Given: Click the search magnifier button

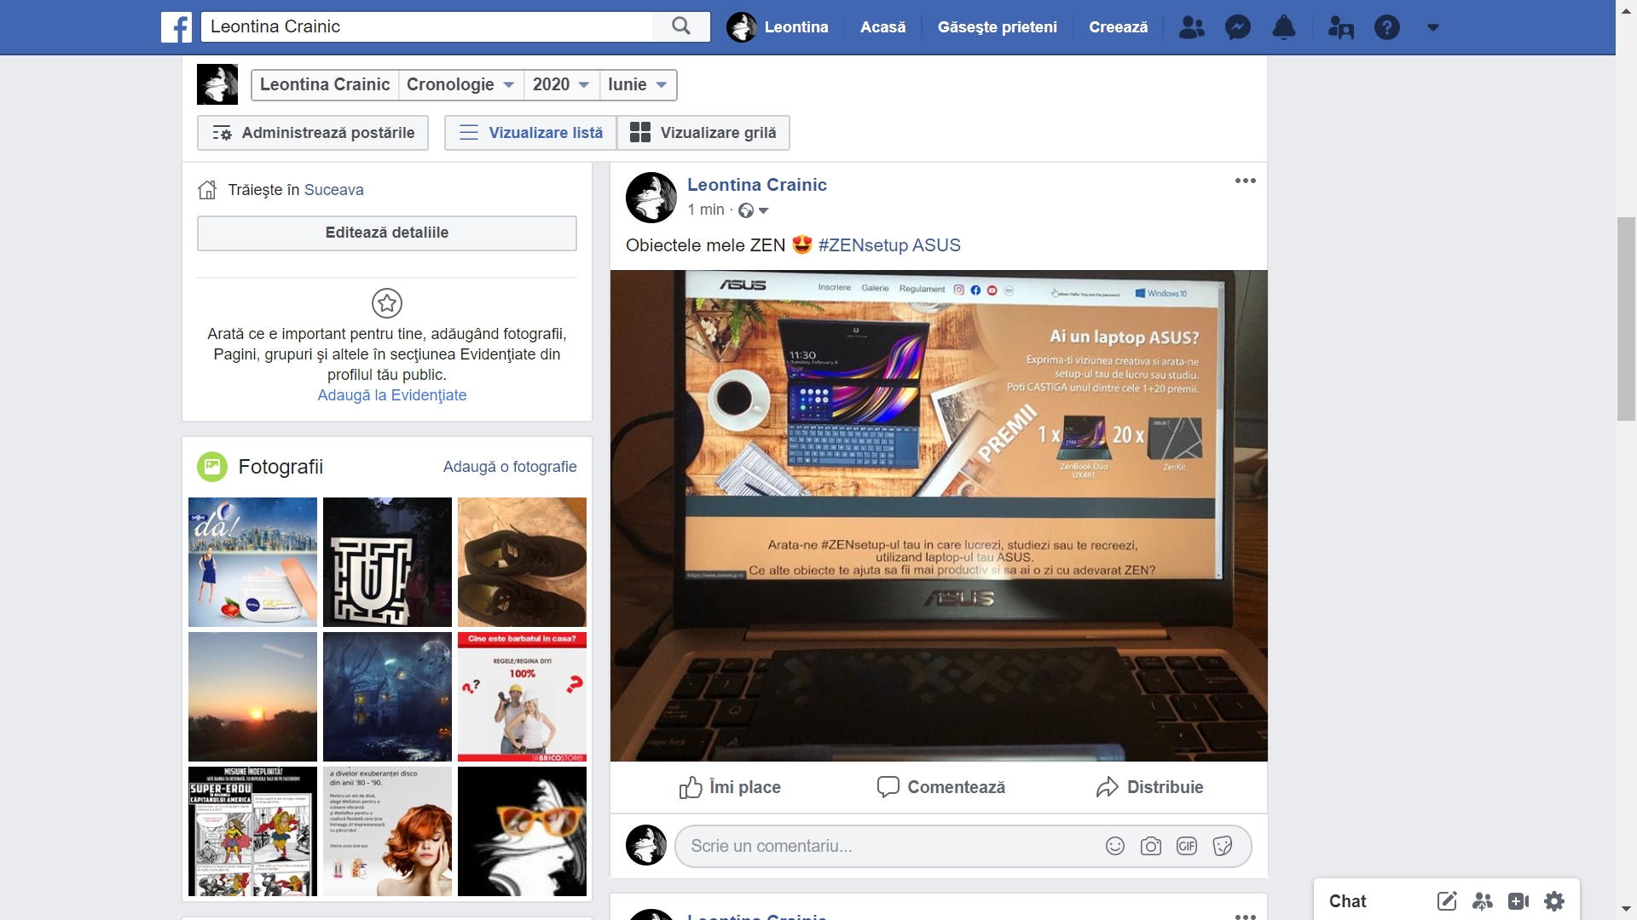Looking at the screenshot, I should [680, 26].
